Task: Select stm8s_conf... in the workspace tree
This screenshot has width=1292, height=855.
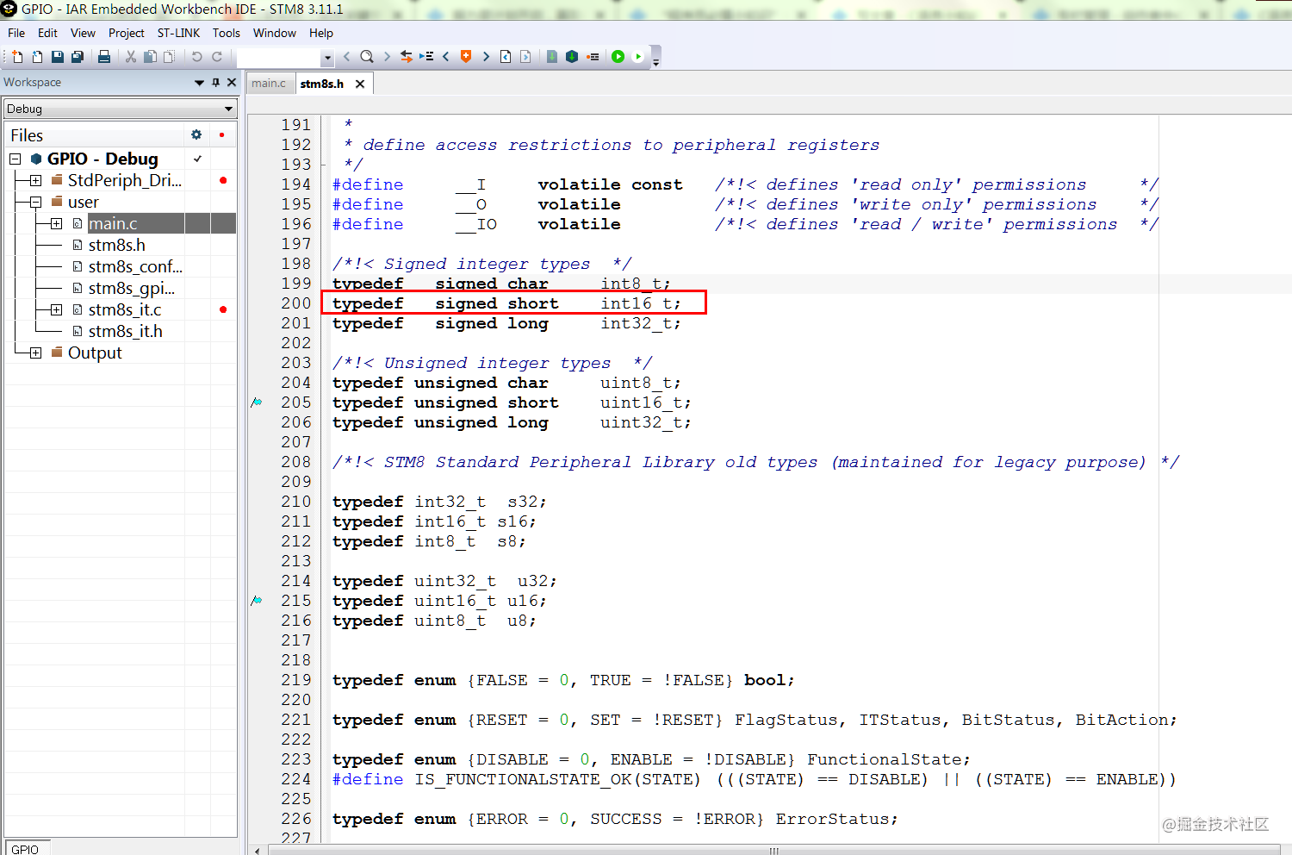Action: click(x=135, y=266)
